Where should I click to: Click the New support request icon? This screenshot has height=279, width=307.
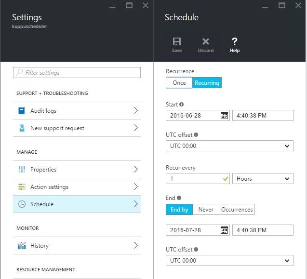22,128
